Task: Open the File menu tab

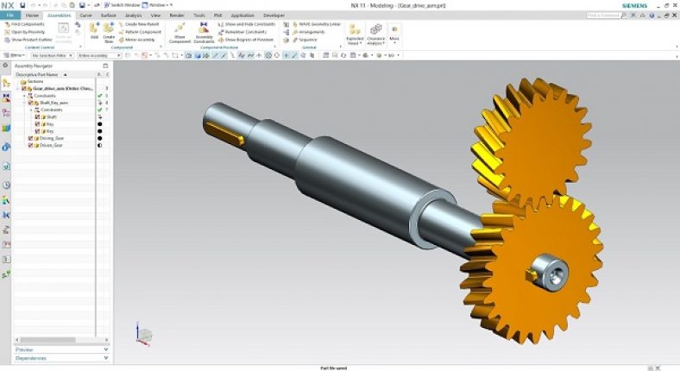Action: [x=9, y=16]
